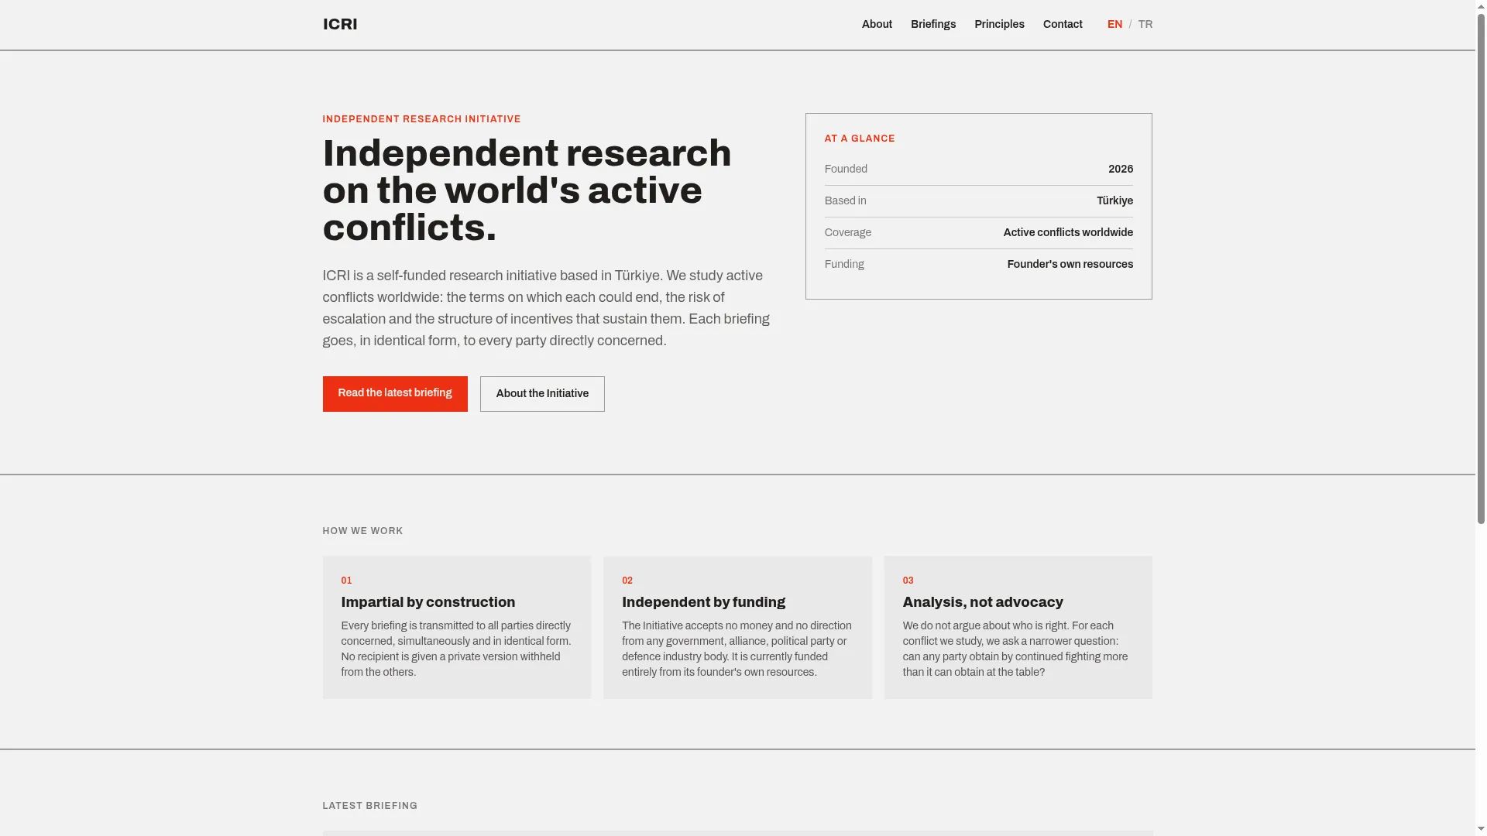This screenshot has width=1487, height=836.
Task: Go to the Briefings nav item
Action: pyautogui.click(x=933, y=25)
